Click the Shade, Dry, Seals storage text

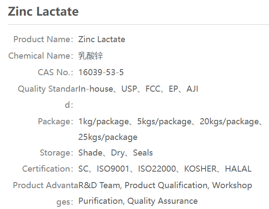point(116,153)
